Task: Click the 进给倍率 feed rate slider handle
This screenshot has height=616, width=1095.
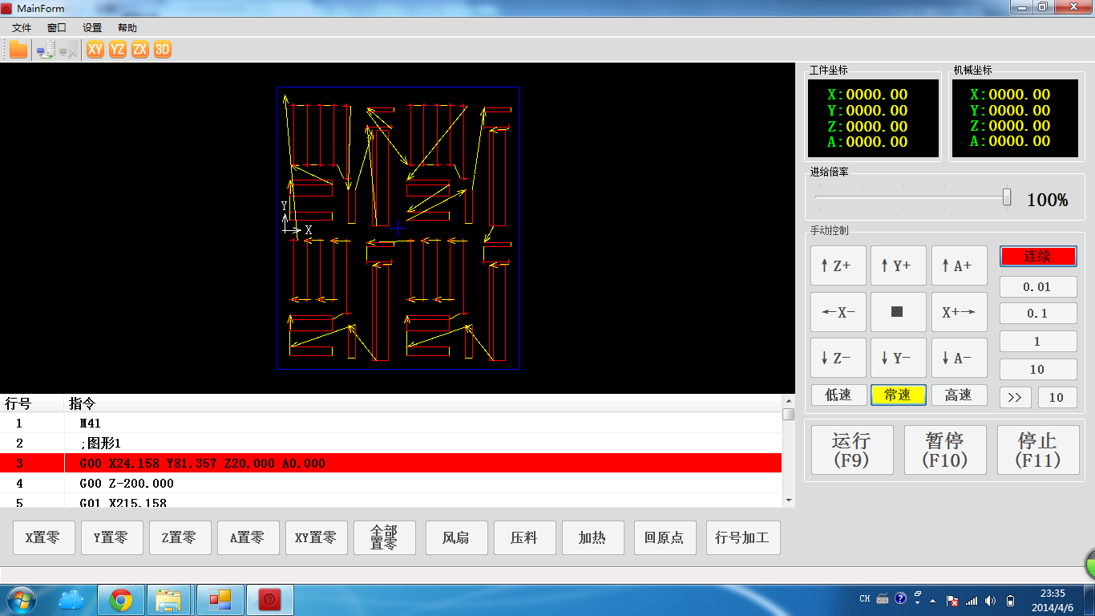Action: (1007, 197)
